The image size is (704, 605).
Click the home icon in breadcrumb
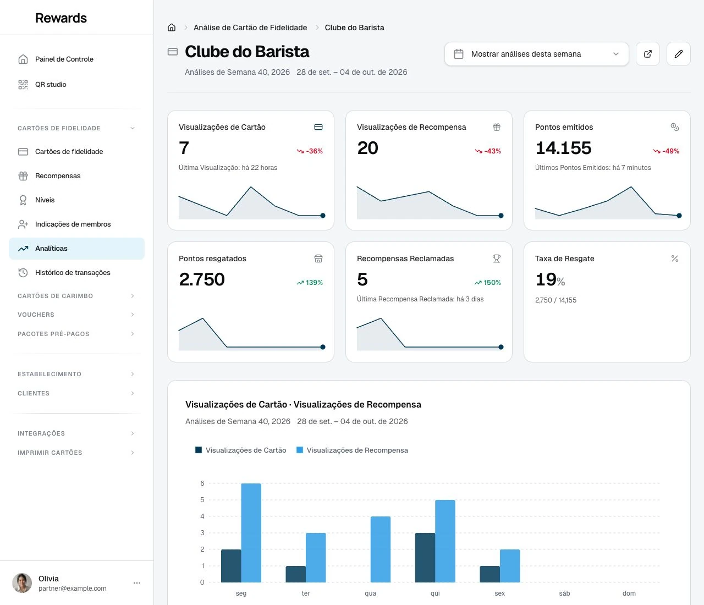click(x=172, y=28)
